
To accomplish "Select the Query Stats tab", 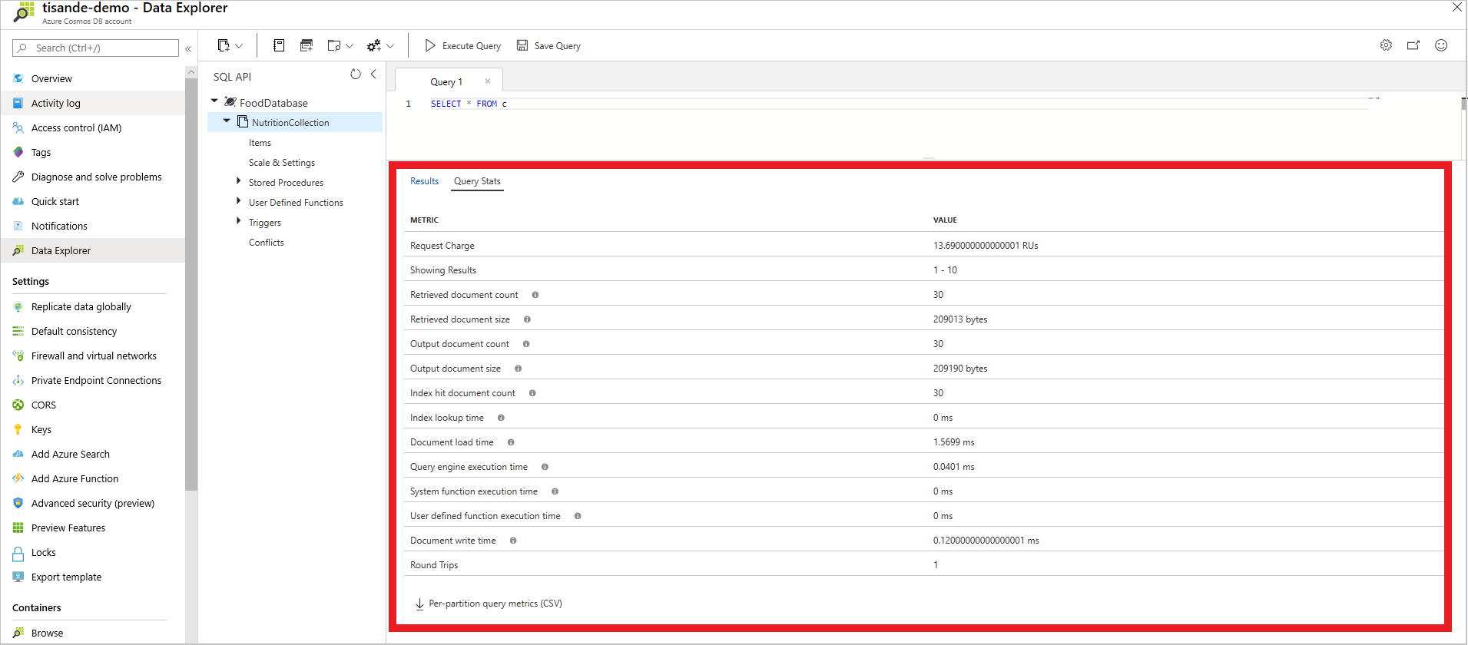I will 477,181.
